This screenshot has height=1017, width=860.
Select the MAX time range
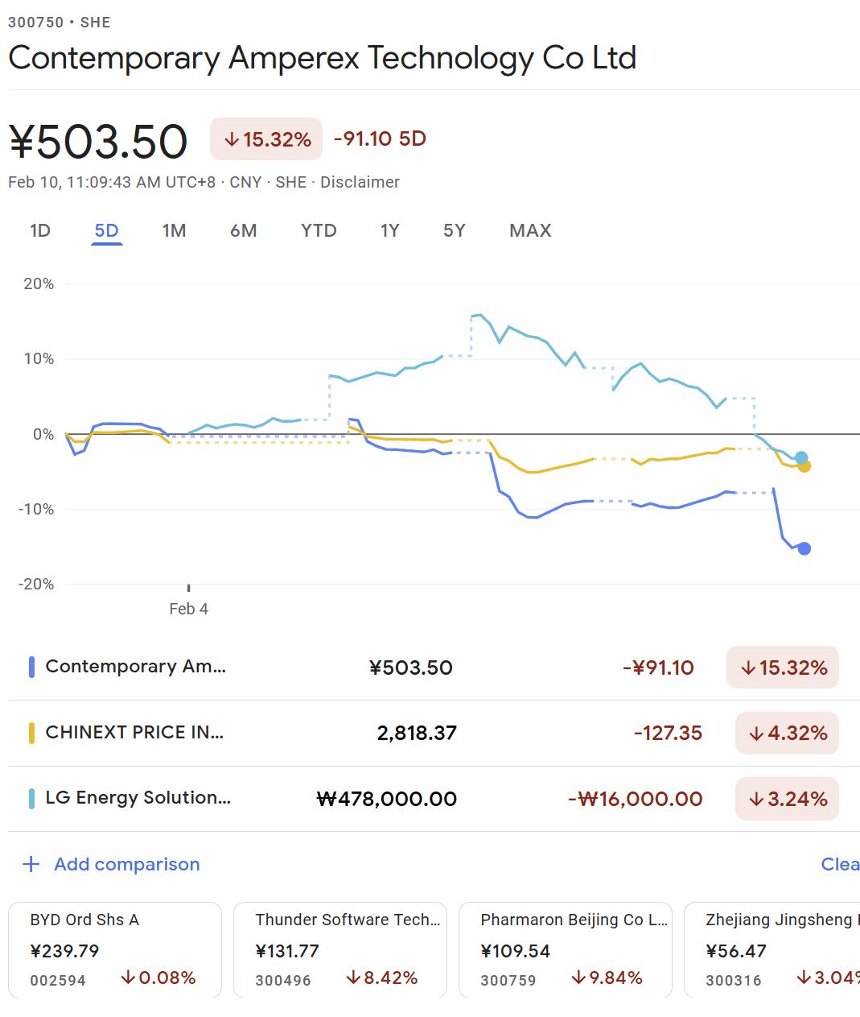pyautogui.click(x=530, y=231)
